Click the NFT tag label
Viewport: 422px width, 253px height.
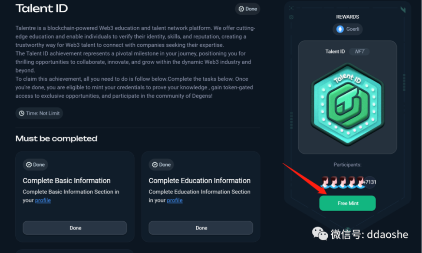(x=359, y=51)
